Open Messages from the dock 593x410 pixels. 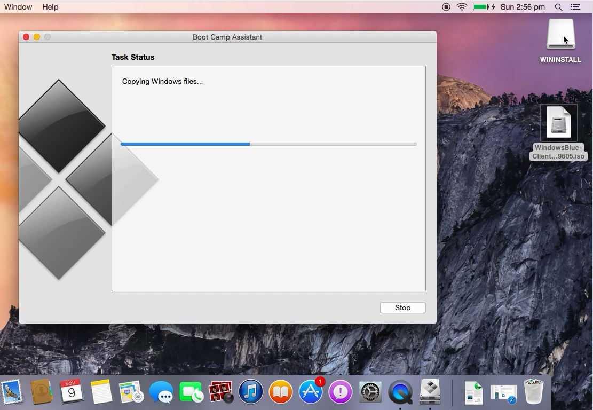point(161,392)
